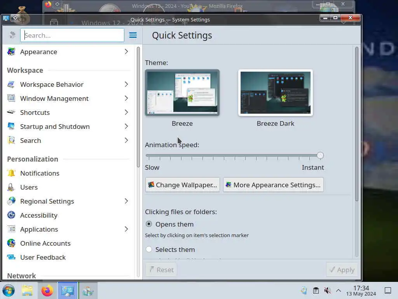Click the taskbar clock showing 17:34
Viewport: 398px width, 299px height.
(361, 290)
